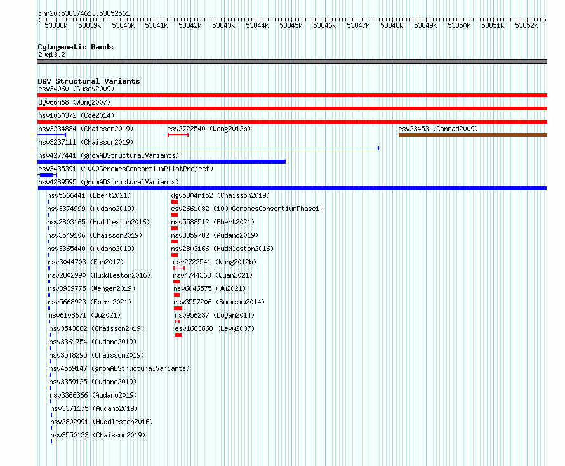
Task: Click the red esv3557206 variant block
Action: point(178,308)
